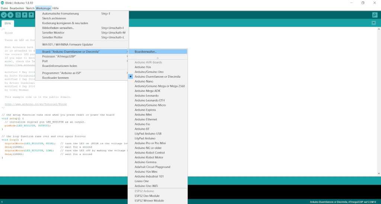This screenshot has height=204, width=381.
Task: Select the Blink sketch tab
Action: pyautogui.click(x=7, y=23)
